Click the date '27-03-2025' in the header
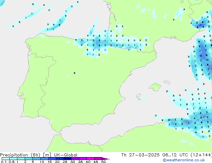 tap(144, 155)
